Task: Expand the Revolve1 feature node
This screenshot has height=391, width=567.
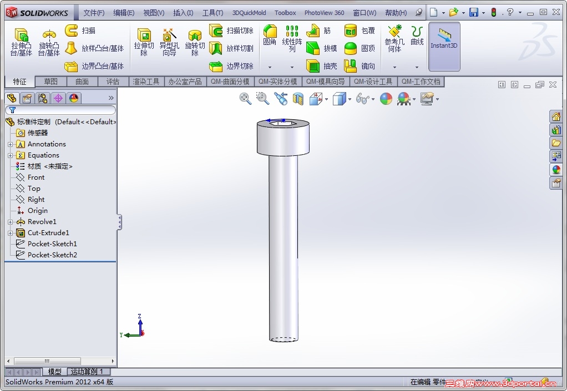Action: (x=10, y=222)
